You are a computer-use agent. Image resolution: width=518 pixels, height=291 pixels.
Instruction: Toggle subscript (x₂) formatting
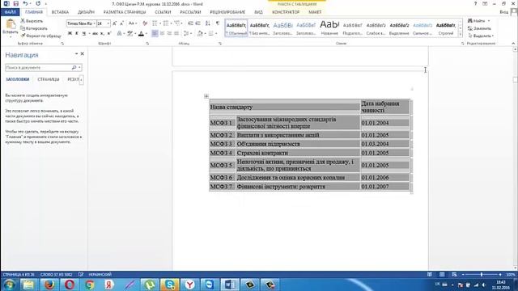pos(102,33)
